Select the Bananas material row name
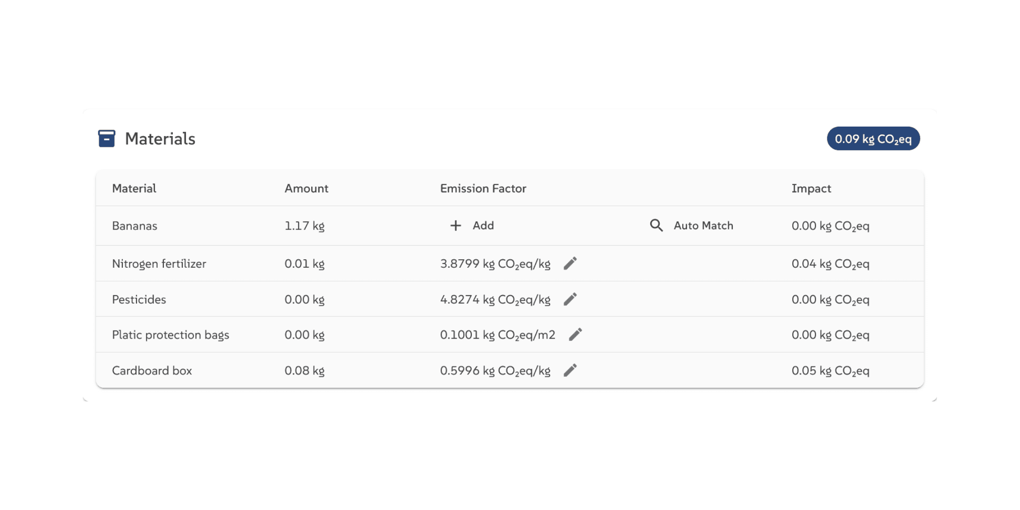The image size is (1020, 510). coord(135,226)
